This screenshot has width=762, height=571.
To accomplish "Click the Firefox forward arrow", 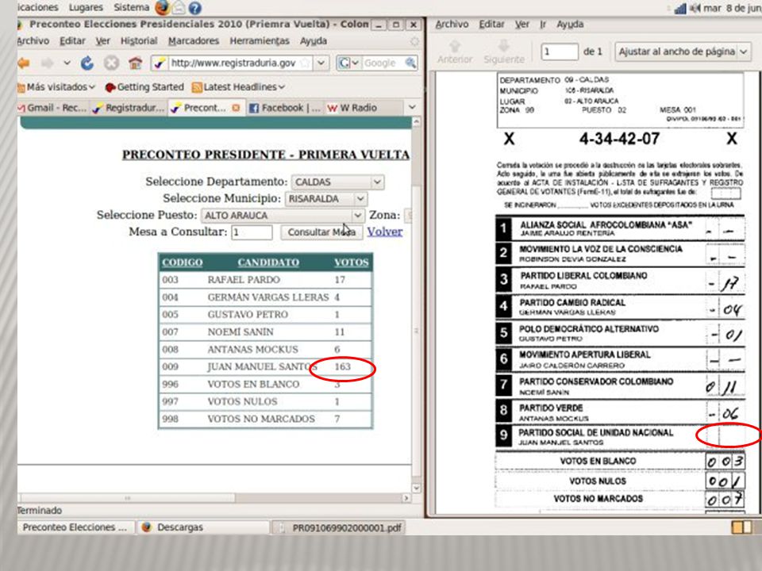I will (x=47, y=63).
